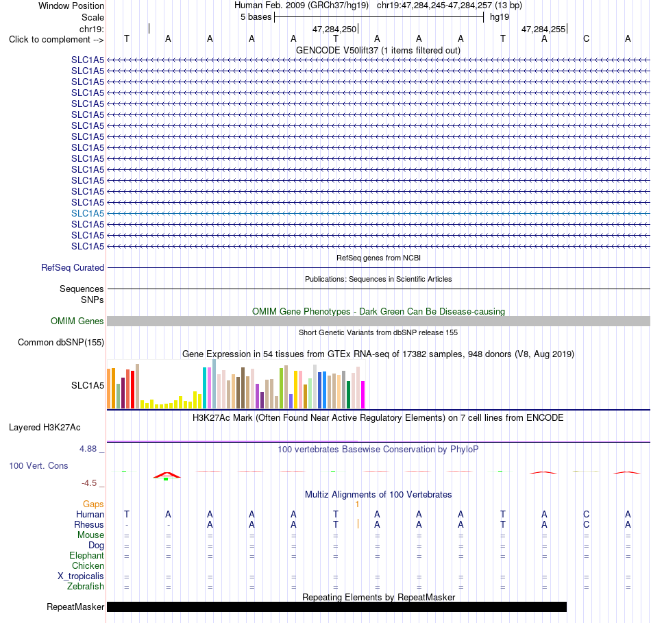Click the orange Gaps marker numbered 1

point(357,504)
